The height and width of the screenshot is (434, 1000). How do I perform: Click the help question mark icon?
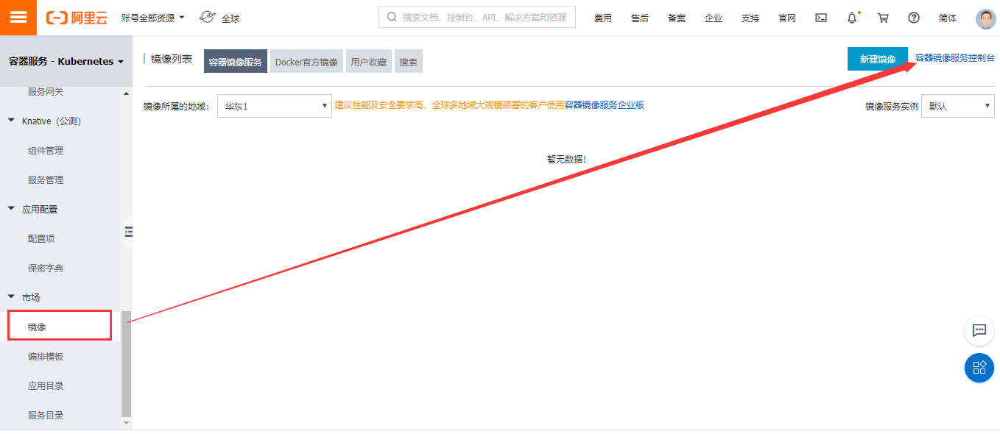(914, 17)
